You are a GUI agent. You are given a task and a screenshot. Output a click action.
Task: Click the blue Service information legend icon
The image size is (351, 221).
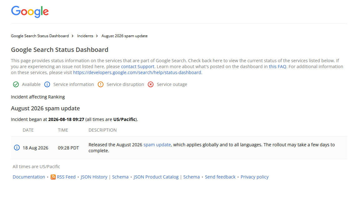(47, 84)
